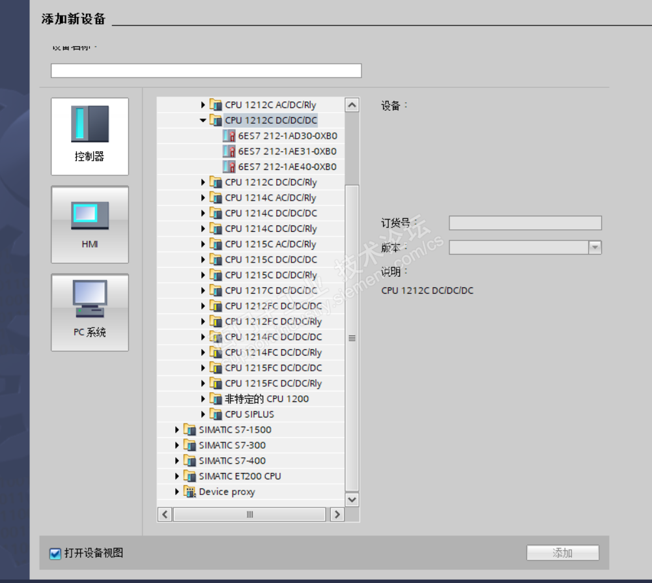
Task: Expand the CPU 1214FC DC/DC/DC node
Action: [203, 337]
